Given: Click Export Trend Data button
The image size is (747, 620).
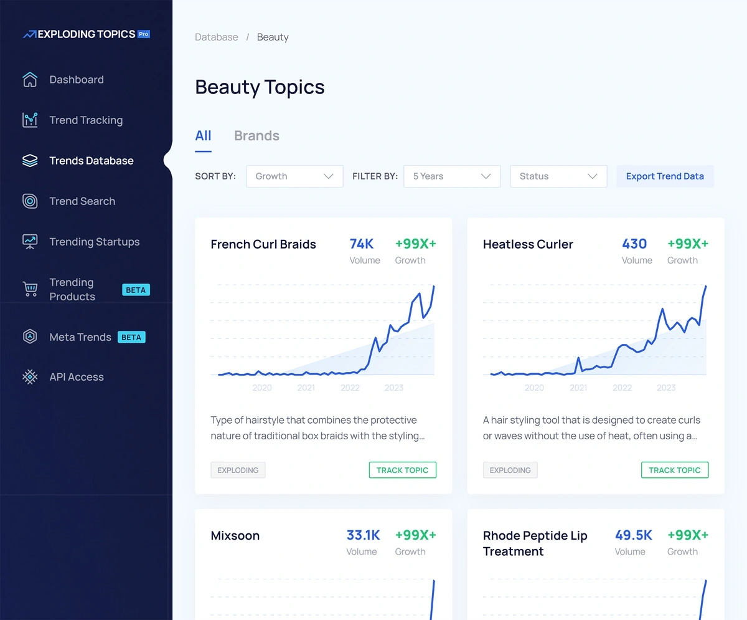Looking at the screenshot, I should [665, 176].
